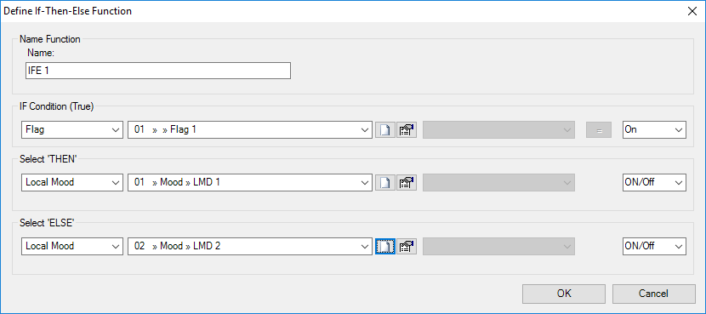Open ELSE ON/Off action dropdown
This screenshot has width=706, height=314.
[x=654, y=247]
